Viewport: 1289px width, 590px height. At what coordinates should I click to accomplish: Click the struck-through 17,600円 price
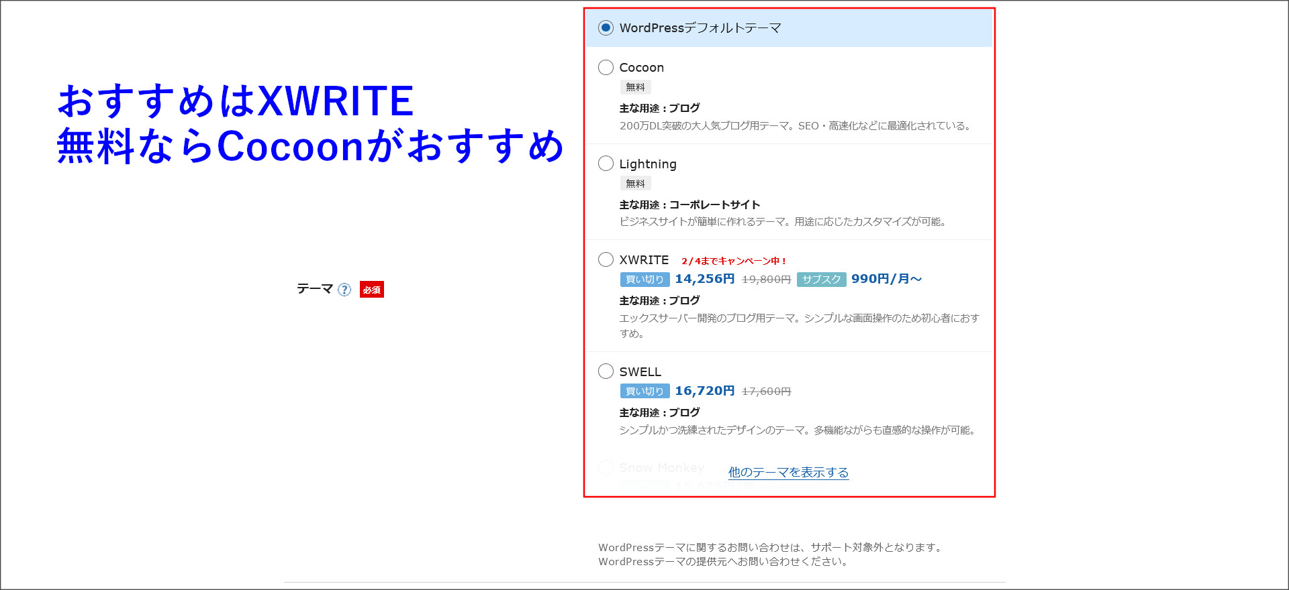(766, 392)
